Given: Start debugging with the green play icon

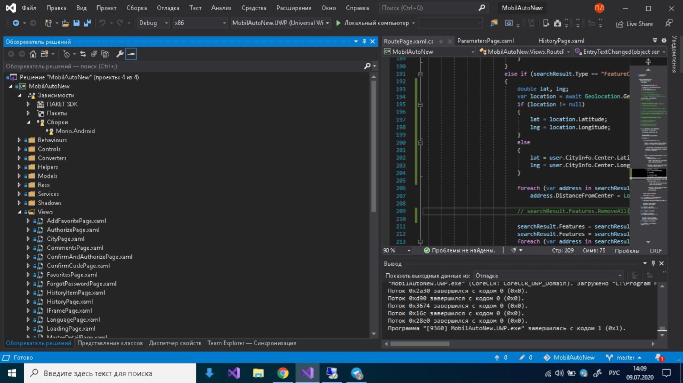Looking at the screenshot, I should point(338,23).
